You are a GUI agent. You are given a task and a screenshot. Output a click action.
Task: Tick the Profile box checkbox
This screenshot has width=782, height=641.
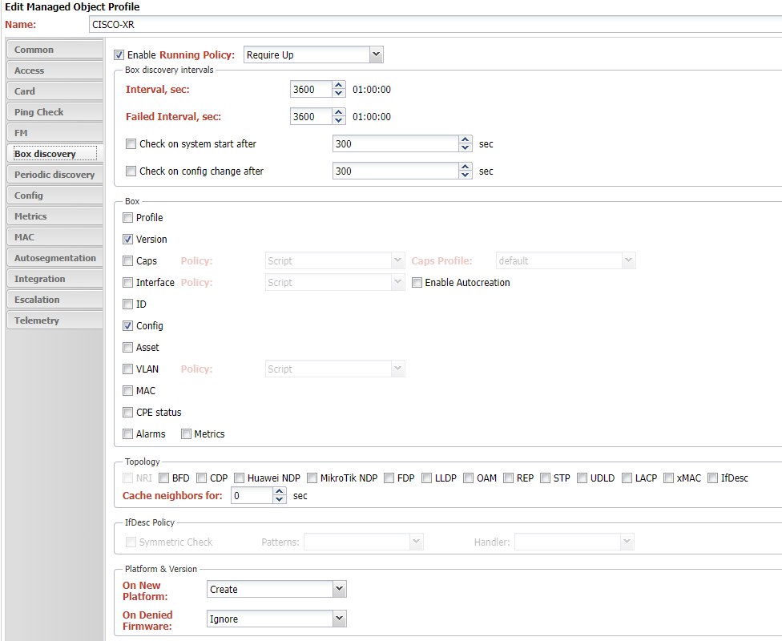(x=127, y=217)
